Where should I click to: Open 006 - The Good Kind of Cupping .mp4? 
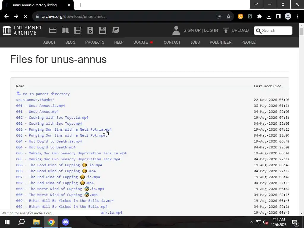[56, 171]
